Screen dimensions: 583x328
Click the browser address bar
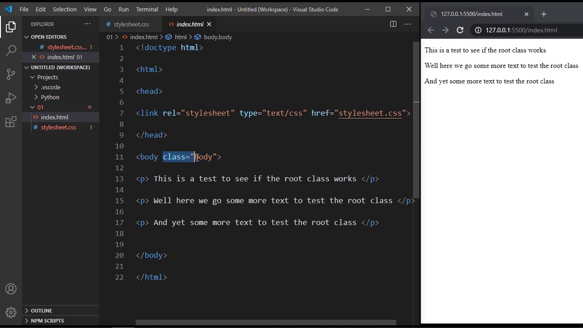(528, 30)
